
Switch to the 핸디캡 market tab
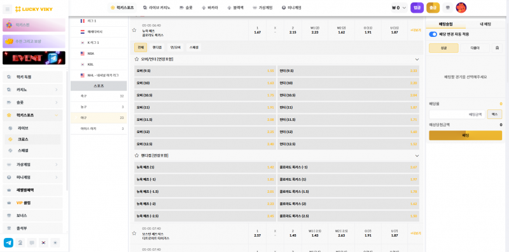157,48
